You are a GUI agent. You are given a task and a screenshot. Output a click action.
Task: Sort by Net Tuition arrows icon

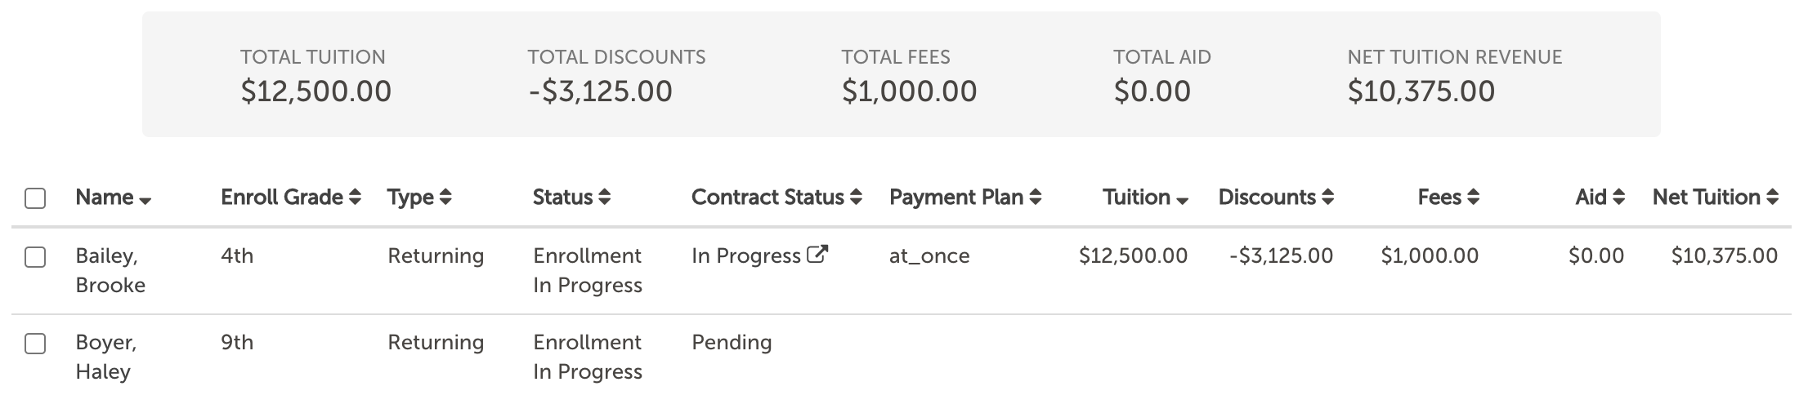coord(1772,197)
